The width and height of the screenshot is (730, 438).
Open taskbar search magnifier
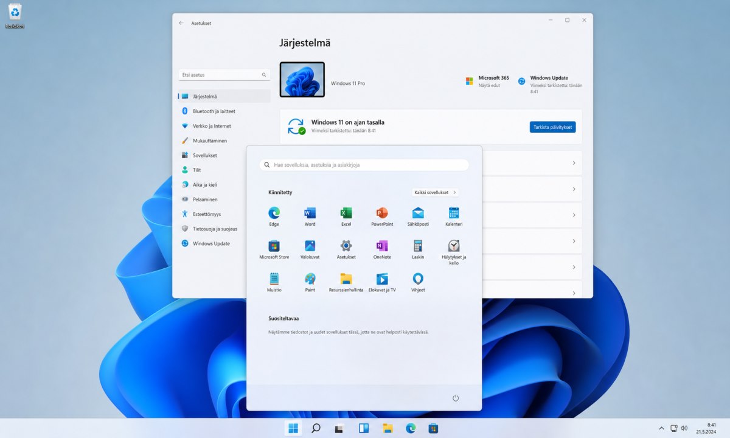(x=316, y=428)
